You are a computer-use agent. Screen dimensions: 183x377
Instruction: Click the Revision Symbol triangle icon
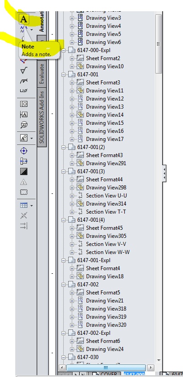tap(24, 182)
